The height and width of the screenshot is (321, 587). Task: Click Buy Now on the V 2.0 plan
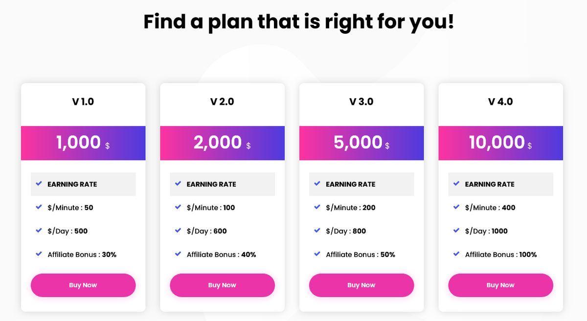(222, 285)
